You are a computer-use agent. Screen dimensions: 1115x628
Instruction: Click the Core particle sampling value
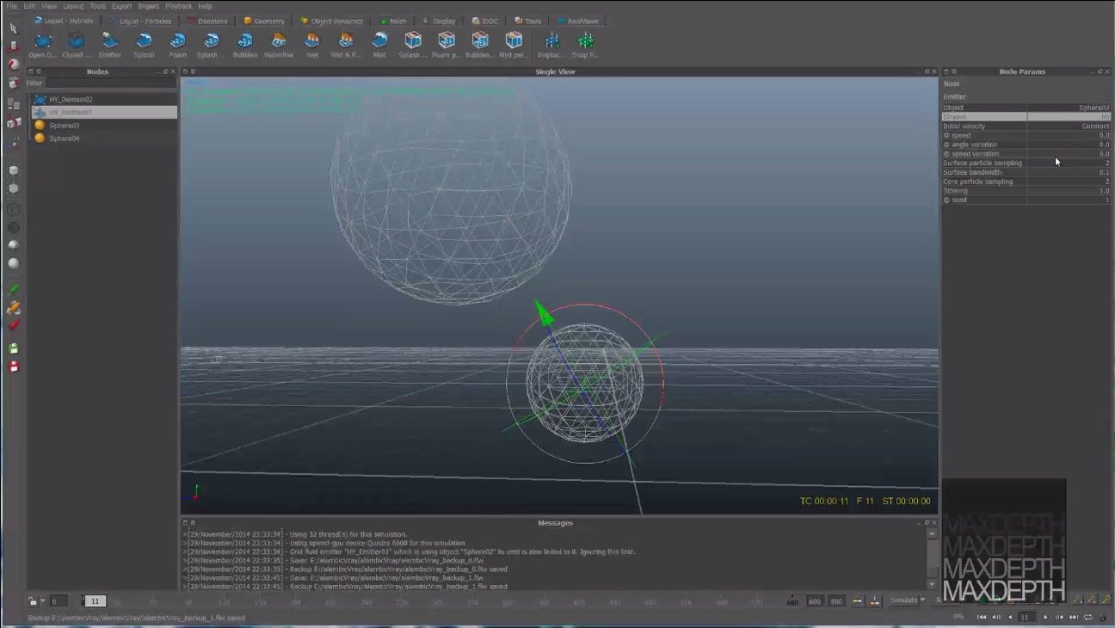click(1069, 182)
